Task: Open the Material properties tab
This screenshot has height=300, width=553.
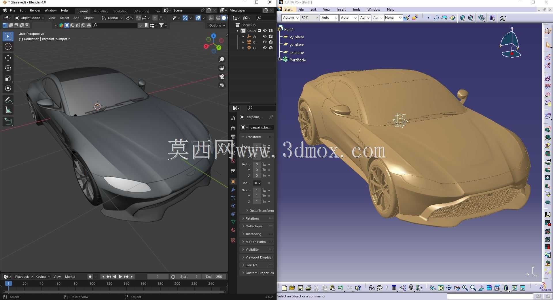Action: (233, 230)
